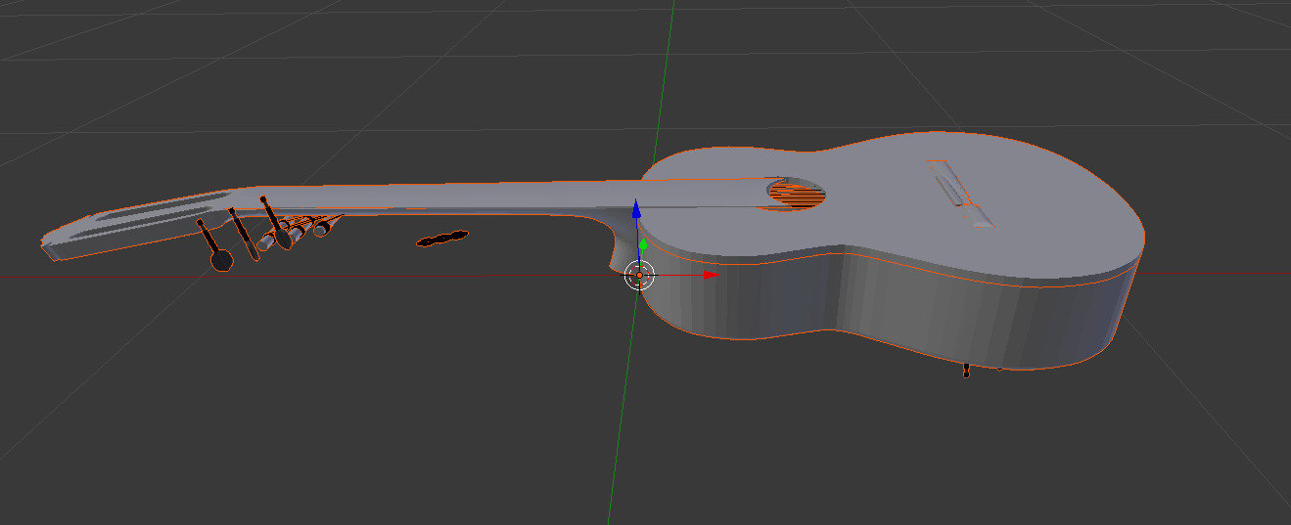Select the guitar's sound hole
1291x525 pixels.
click(x=796, y=193)
